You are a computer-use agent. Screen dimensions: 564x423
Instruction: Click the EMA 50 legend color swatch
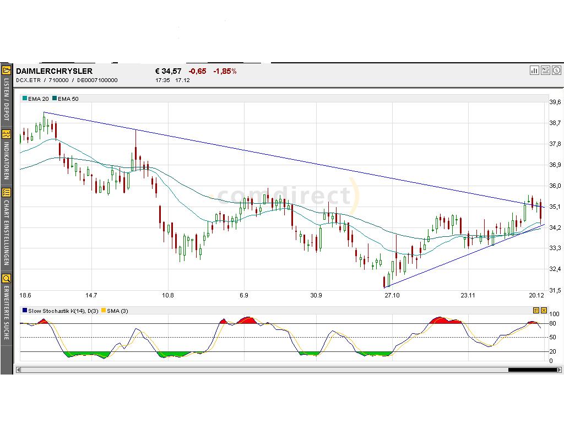[x=55, y=98]
